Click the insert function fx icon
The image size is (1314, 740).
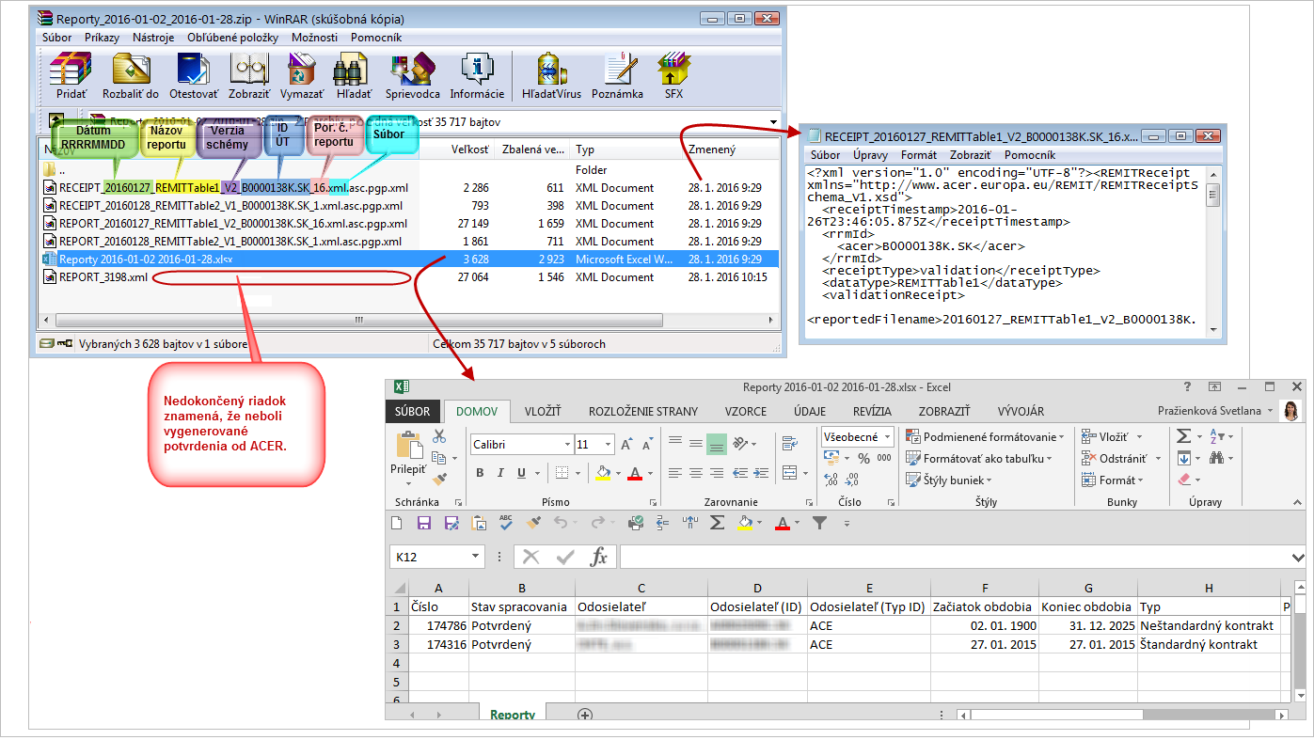pos(598,557)
